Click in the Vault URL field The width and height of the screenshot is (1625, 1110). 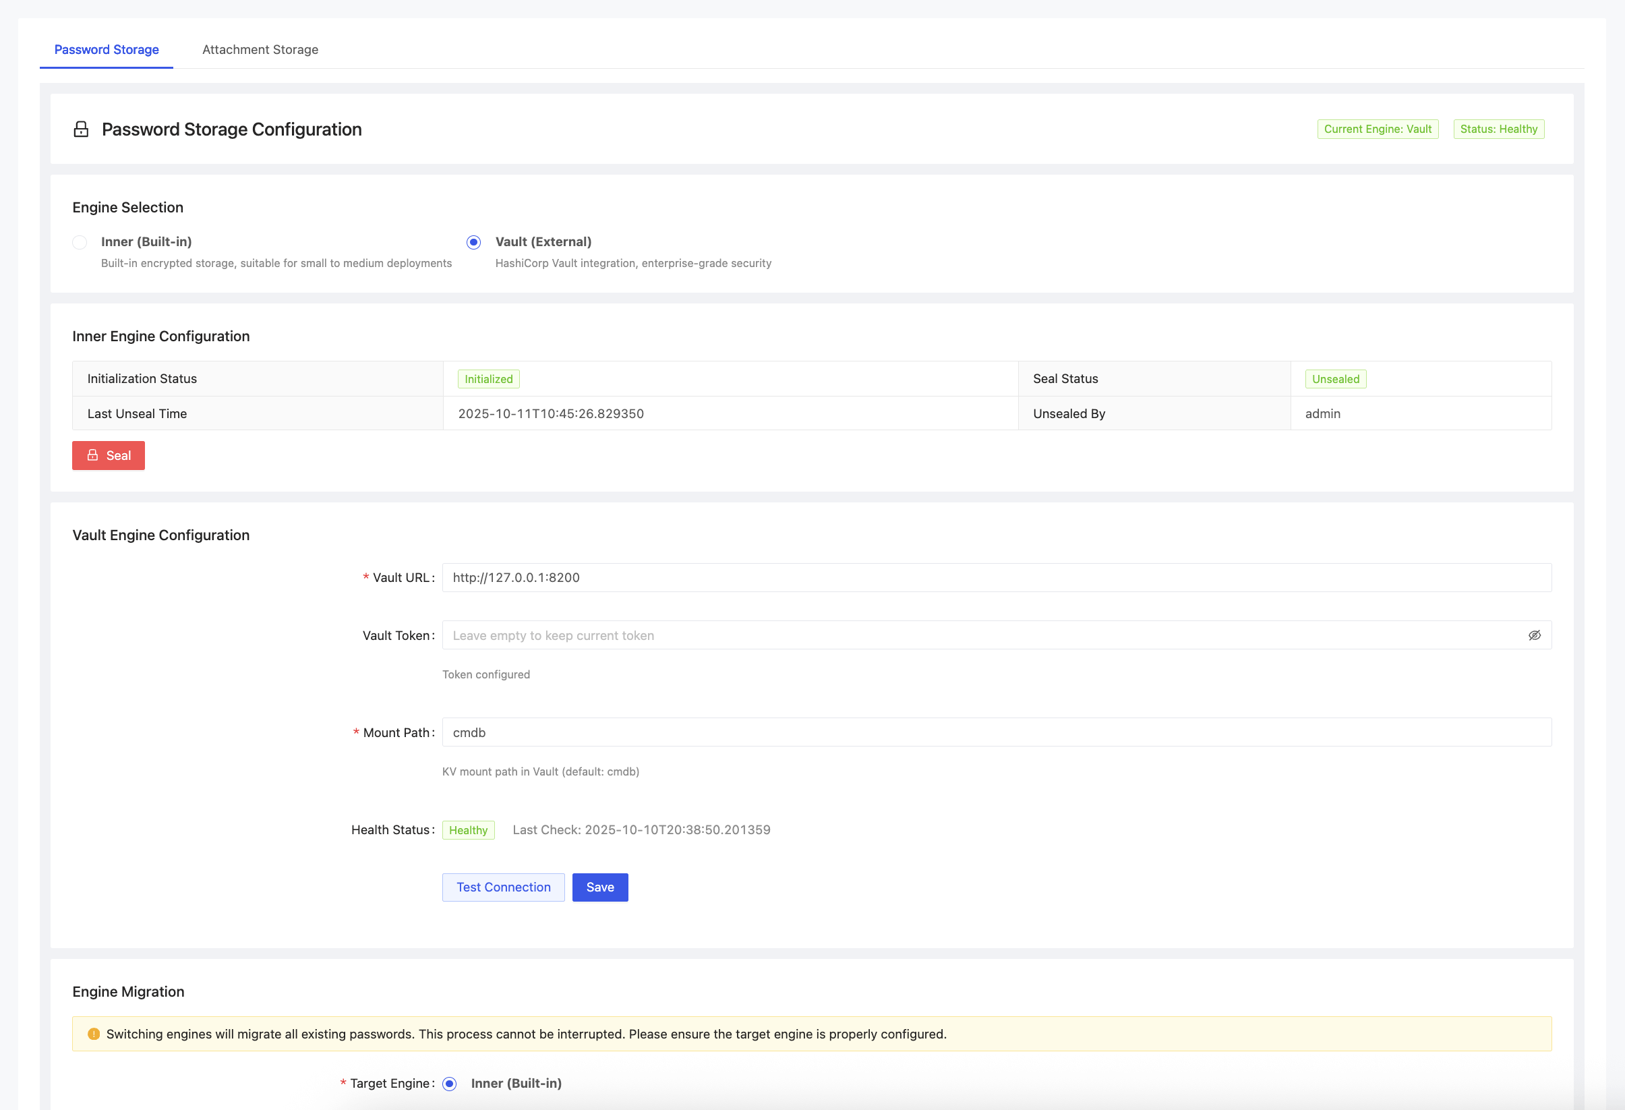(x=996, y=578)
